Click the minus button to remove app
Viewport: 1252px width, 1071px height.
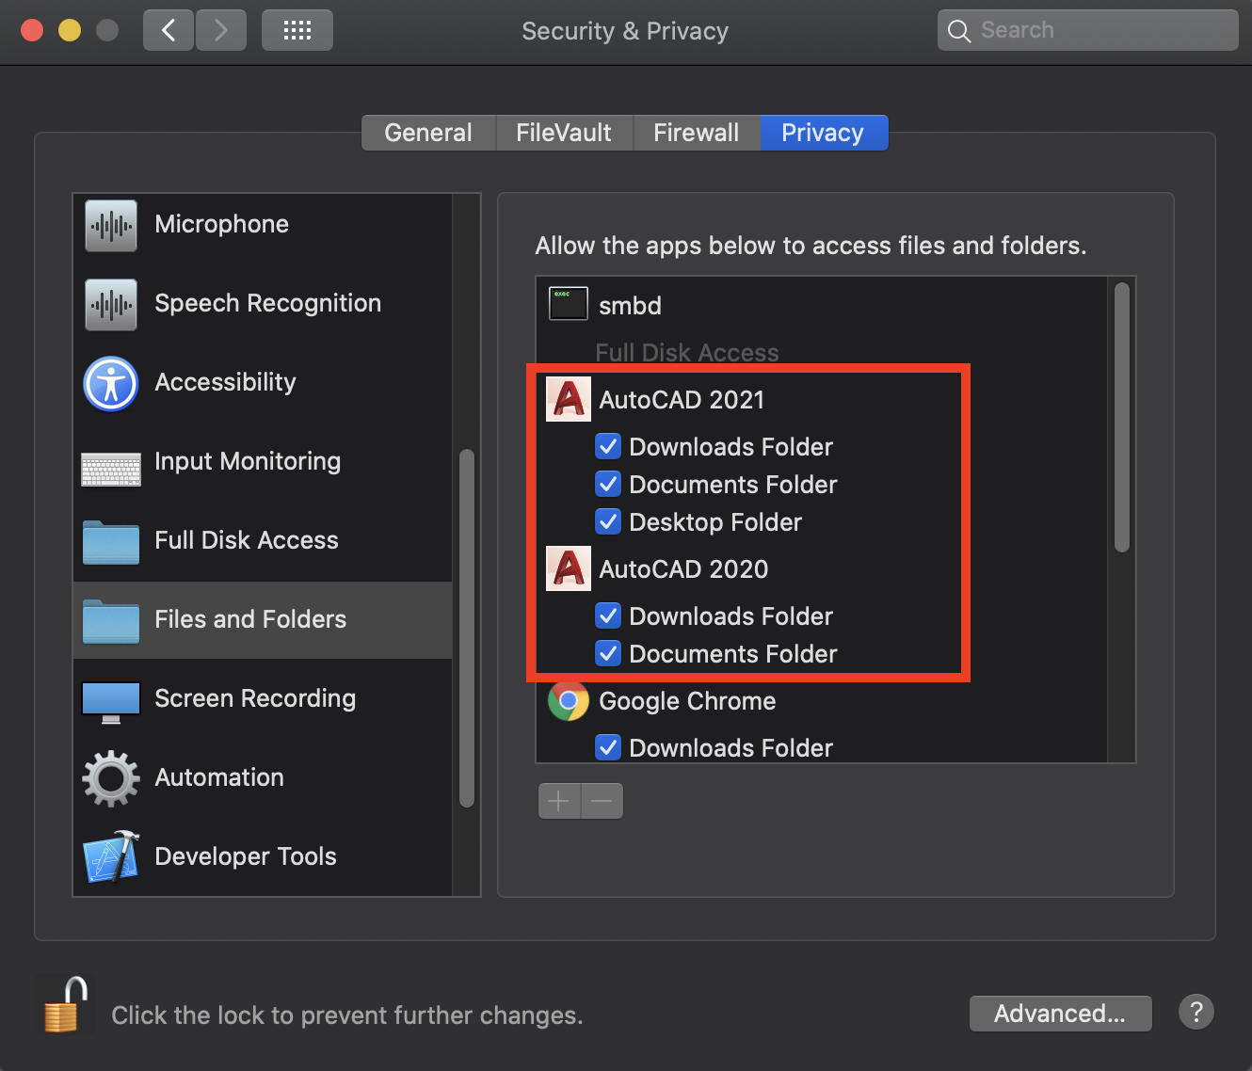602,801
